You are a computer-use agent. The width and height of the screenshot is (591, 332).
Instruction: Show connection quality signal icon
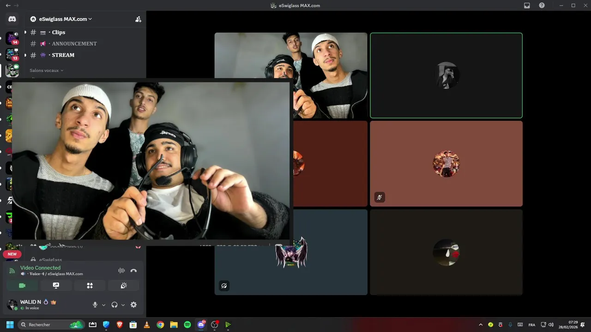[12, 271]
